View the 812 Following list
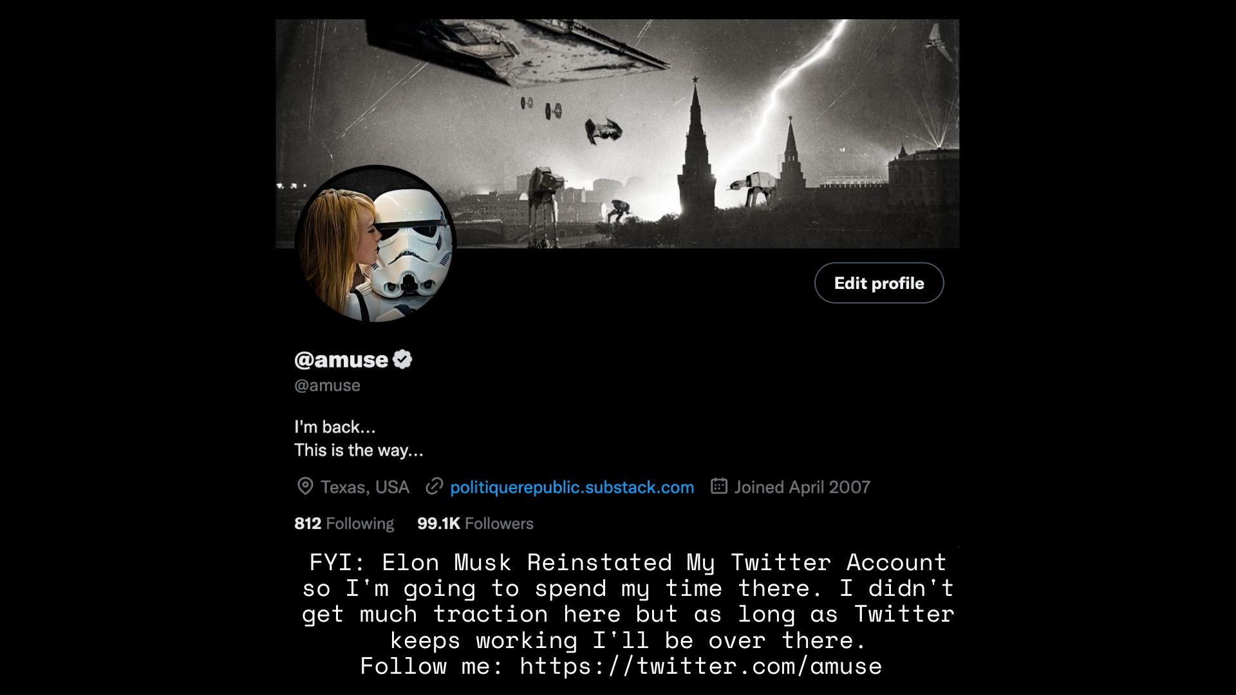Screen dimensions: 1236x695 coord(344,523)
